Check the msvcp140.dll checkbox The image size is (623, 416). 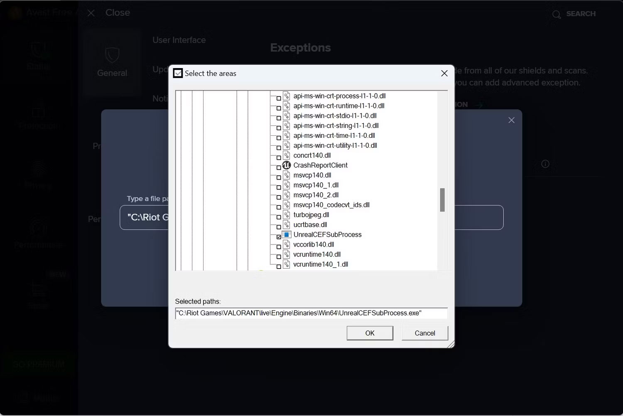(279, 177)
